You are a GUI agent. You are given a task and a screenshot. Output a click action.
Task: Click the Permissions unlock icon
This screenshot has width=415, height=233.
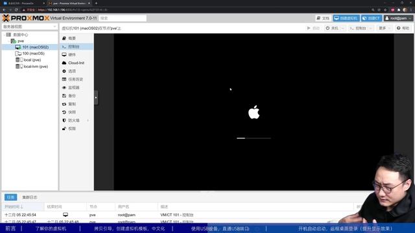[x=64, y=128]
